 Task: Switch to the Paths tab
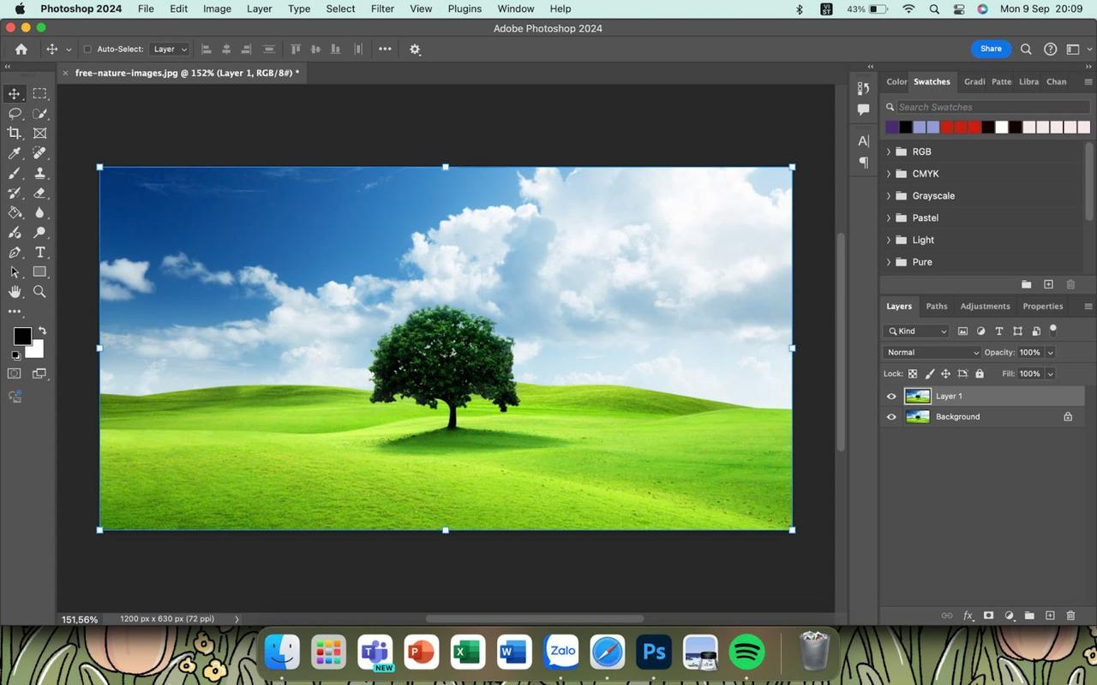point(936,306)
